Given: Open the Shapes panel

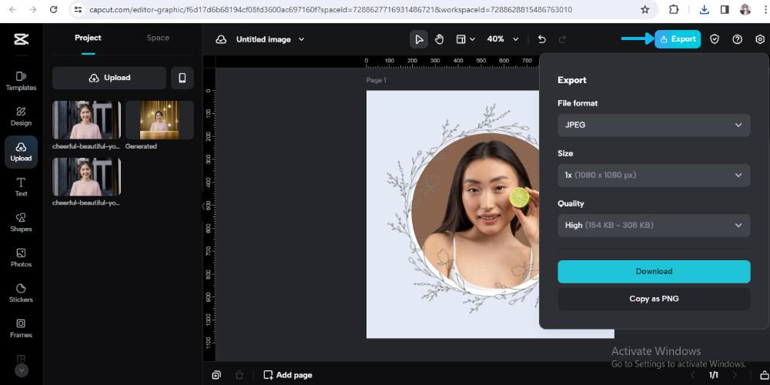Looking at the screenshot, I should (x=21, y=223).
